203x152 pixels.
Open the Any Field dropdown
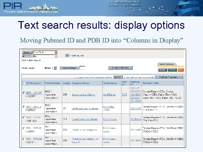[x=56, y=52]
